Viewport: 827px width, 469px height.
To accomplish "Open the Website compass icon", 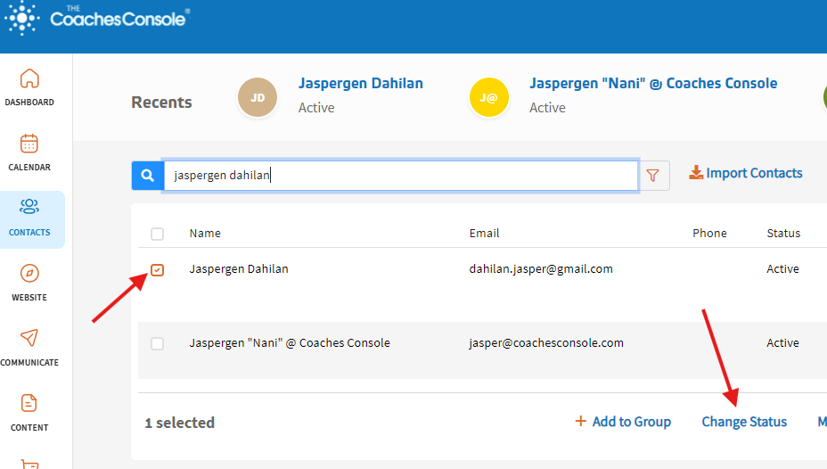I will (29, 274).
